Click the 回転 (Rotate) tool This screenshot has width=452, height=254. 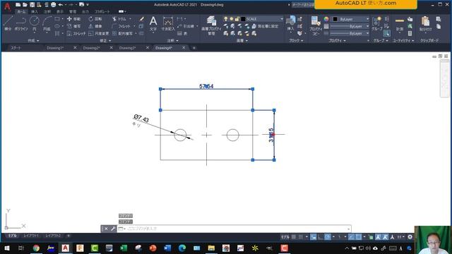tap(95, 19)
